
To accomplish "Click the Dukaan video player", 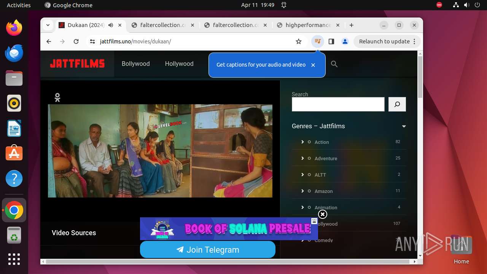I will click(x=160, y=151).
